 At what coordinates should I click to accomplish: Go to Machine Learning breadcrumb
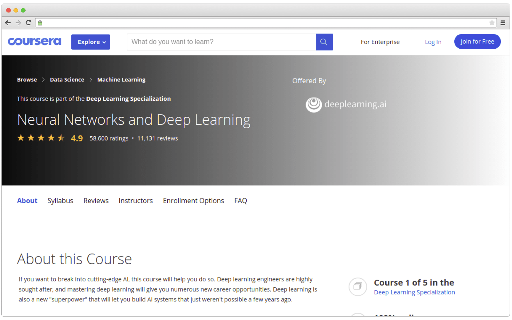pyautogui.click(x=121, y=80)
